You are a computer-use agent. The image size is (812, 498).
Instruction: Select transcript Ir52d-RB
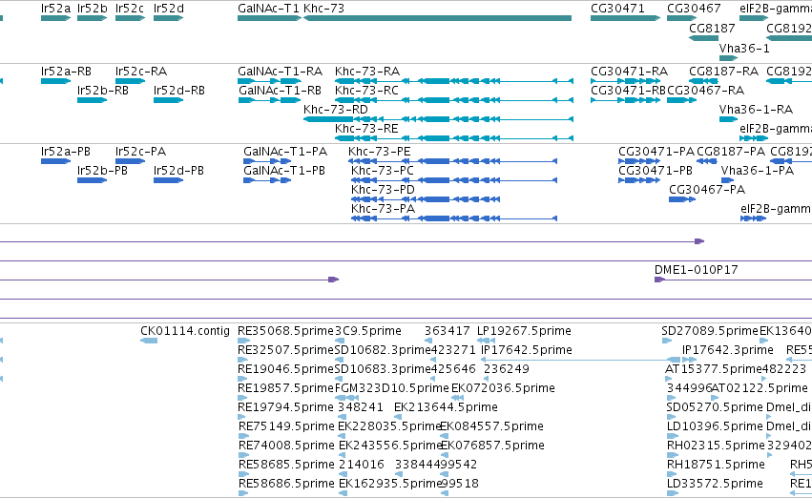click(179, 90)
